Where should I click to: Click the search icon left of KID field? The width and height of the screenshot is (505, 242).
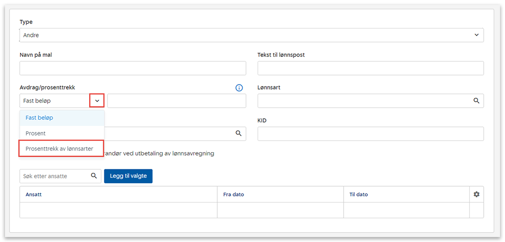click(x=238, y=133)
